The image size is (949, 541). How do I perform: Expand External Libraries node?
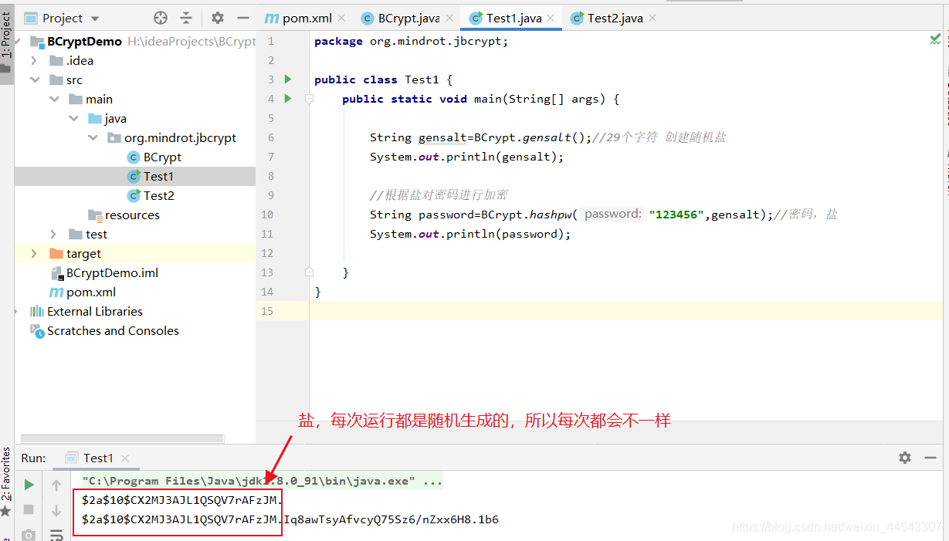[x=17, y=311]
